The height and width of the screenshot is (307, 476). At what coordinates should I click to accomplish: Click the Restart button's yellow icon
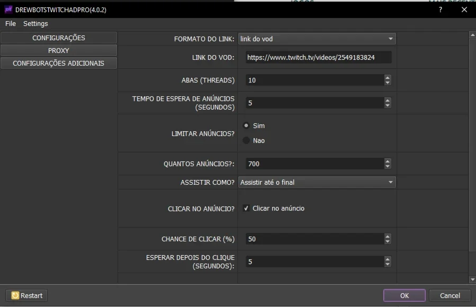point(15,295)
